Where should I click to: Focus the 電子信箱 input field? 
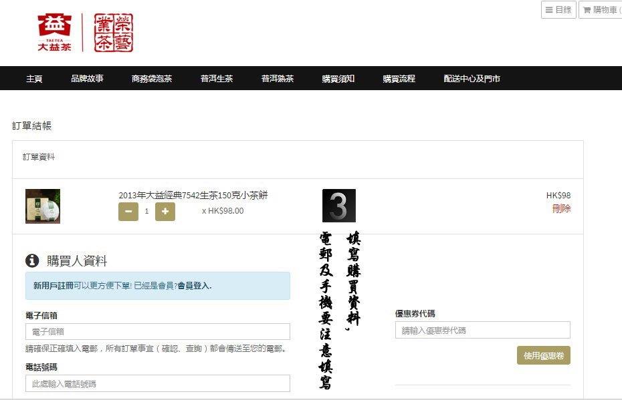pyautogui.click(x=157, y=331)
